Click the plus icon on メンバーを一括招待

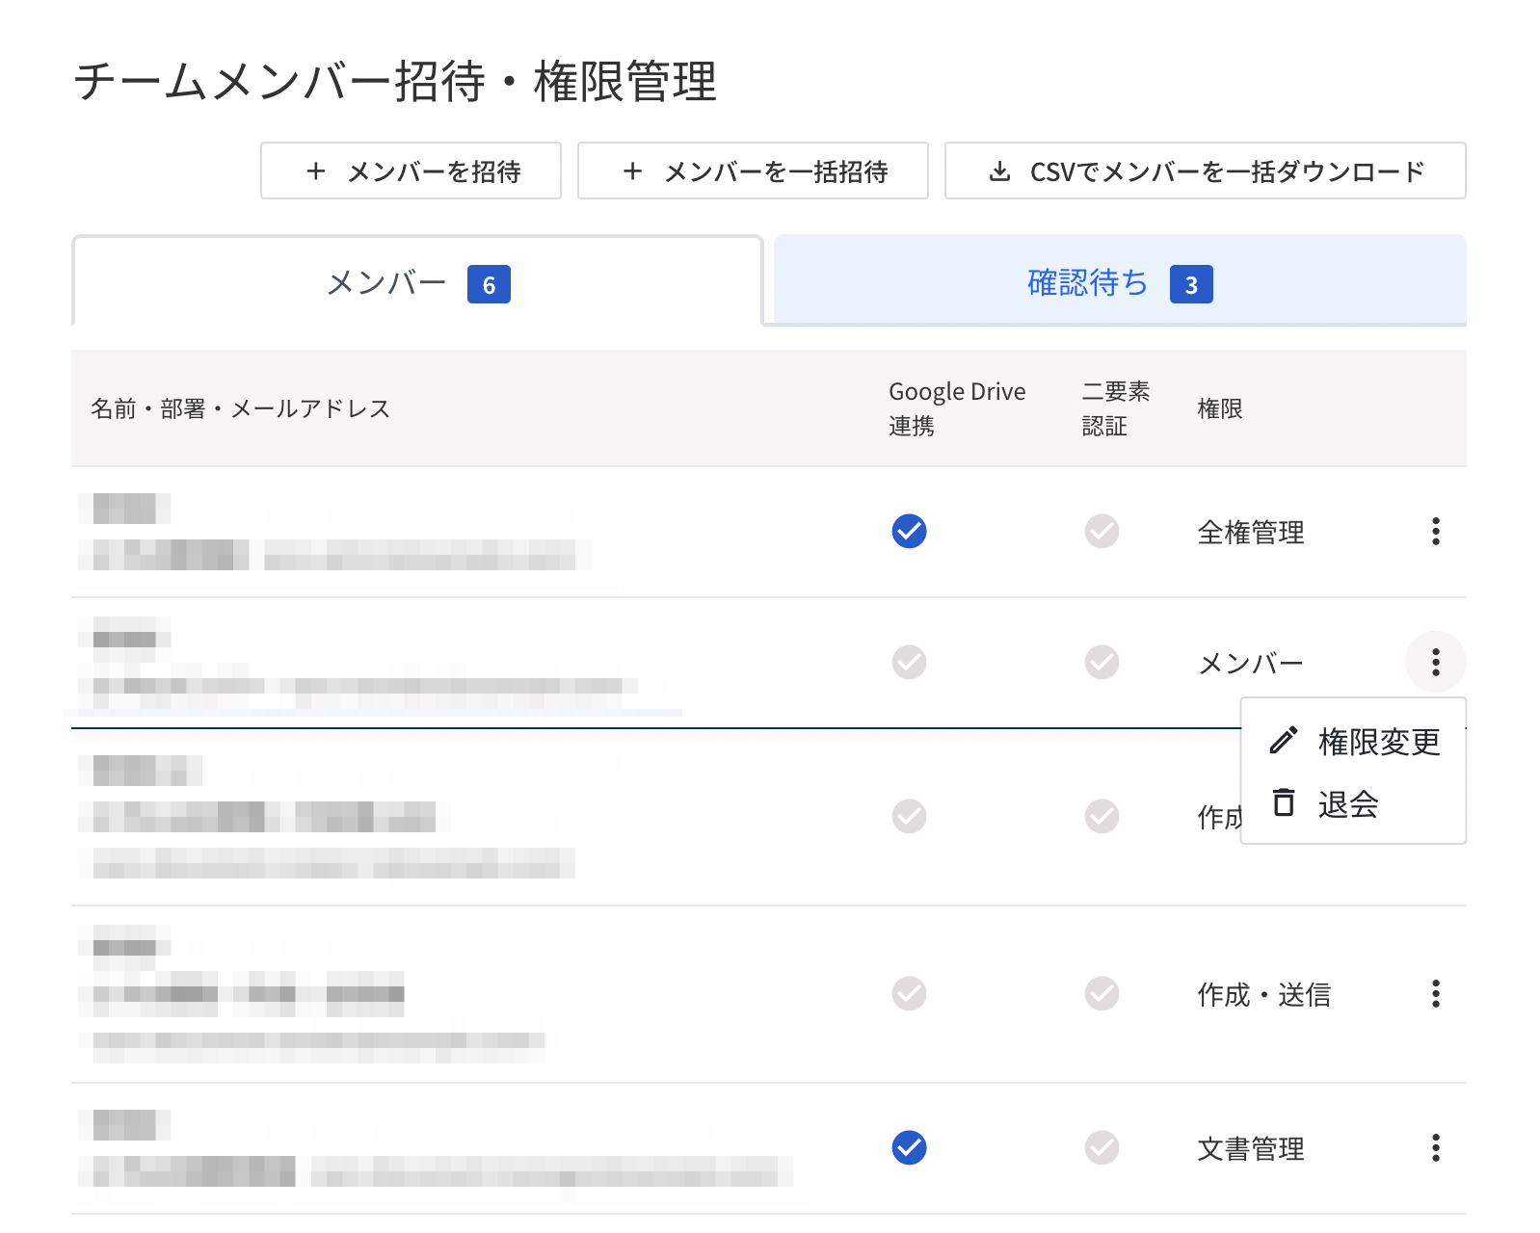[x=633, y=171]
